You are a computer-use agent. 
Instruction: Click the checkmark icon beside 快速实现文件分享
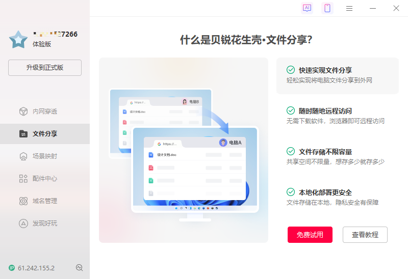click(x=291, y=70)
